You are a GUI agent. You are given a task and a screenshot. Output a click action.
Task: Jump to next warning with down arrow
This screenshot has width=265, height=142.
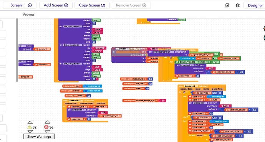coord(30,132)
